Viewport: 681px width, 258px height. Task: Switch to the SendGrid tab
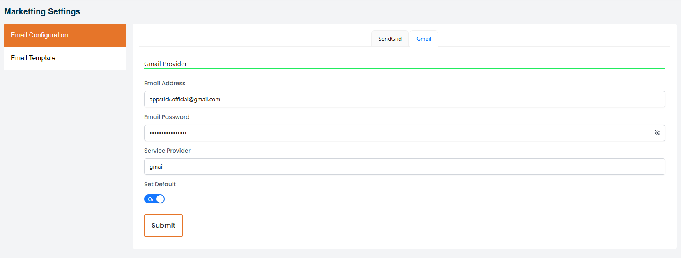tap(390, 39)
